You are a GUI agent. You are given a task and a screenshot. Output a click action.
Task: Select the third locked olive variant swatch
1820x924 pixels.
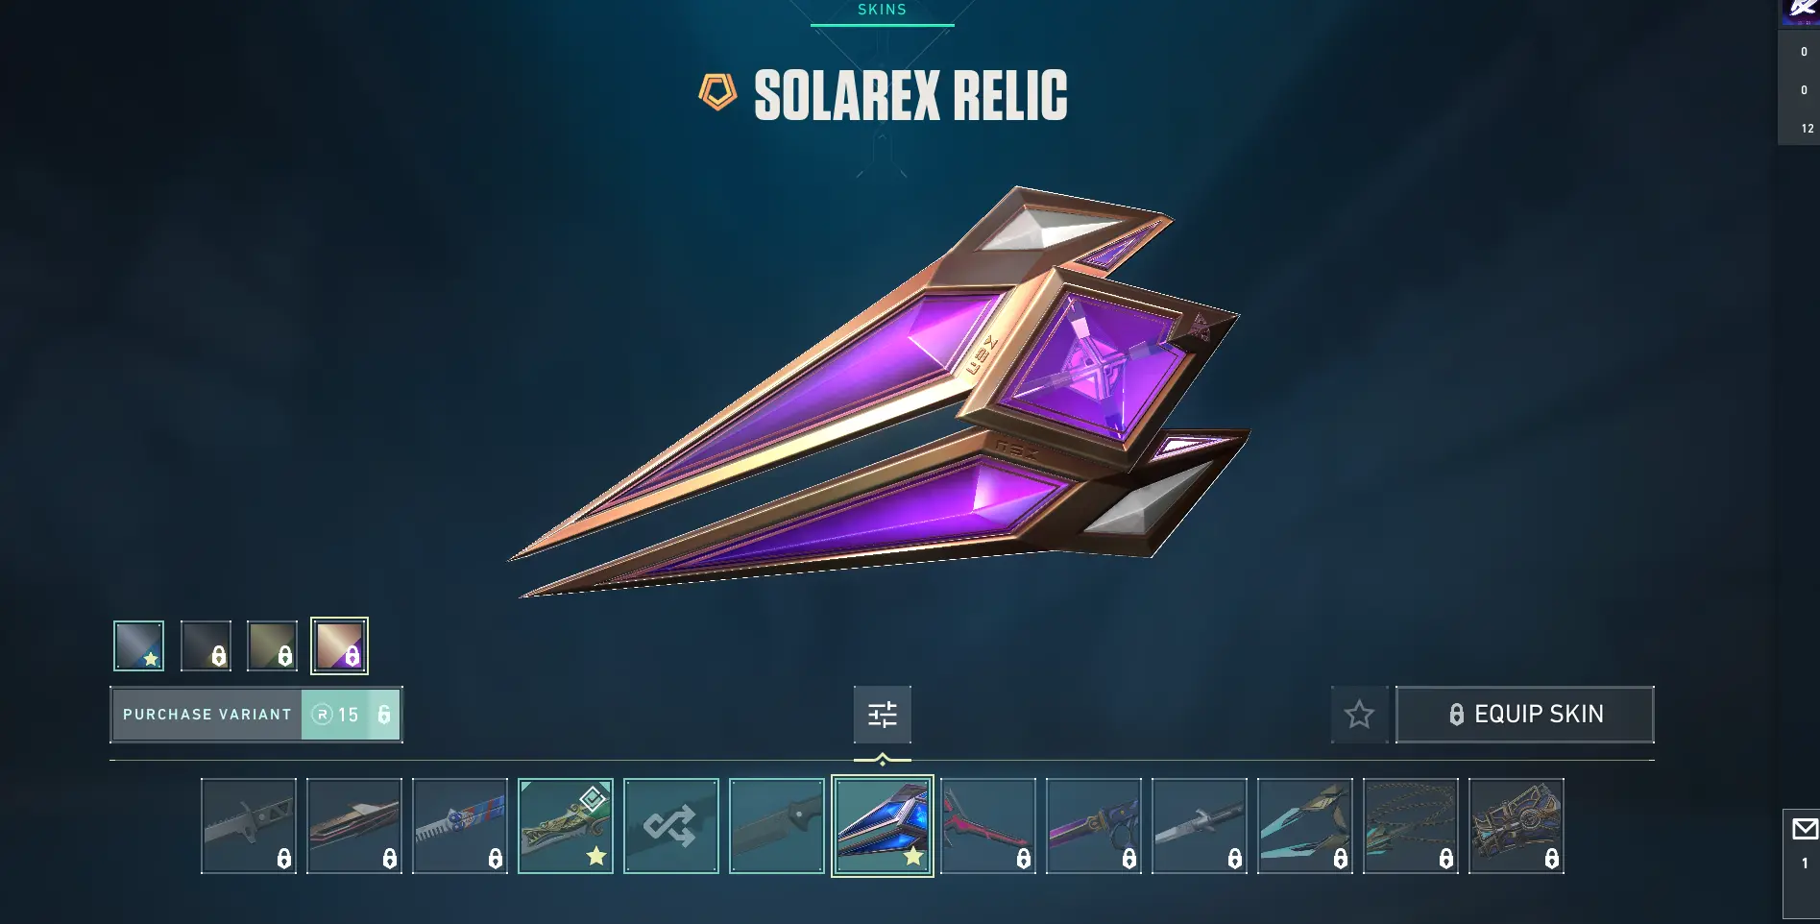pos(272,645)
